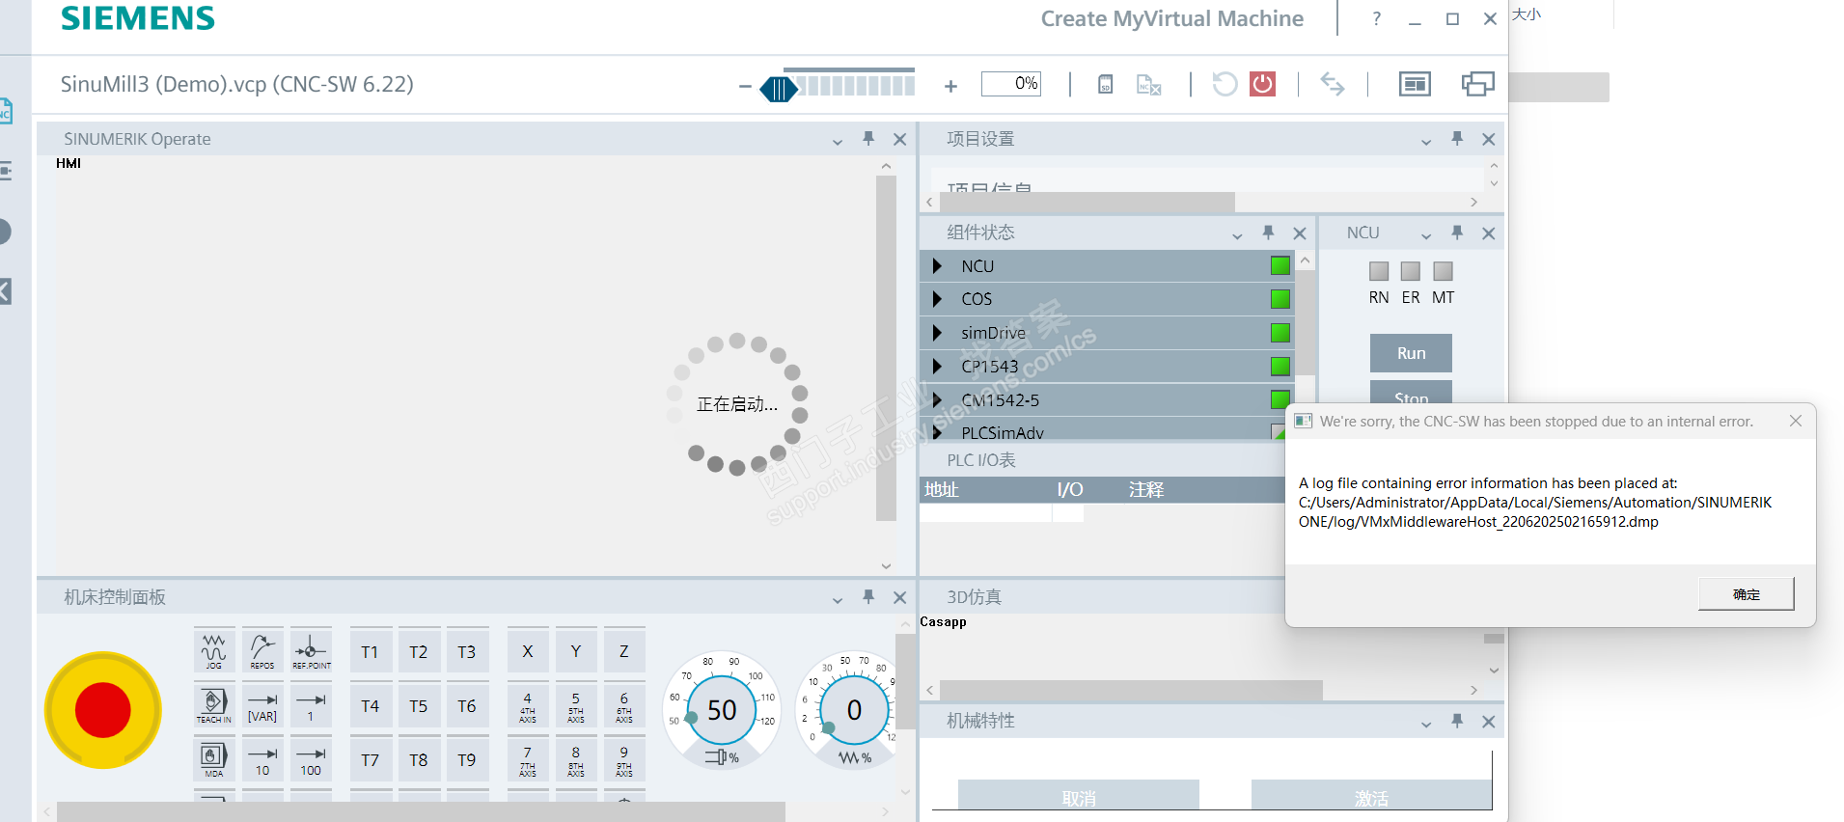Click the I/O column header
Screen dimensions: 1844x822
(1070, 490)
